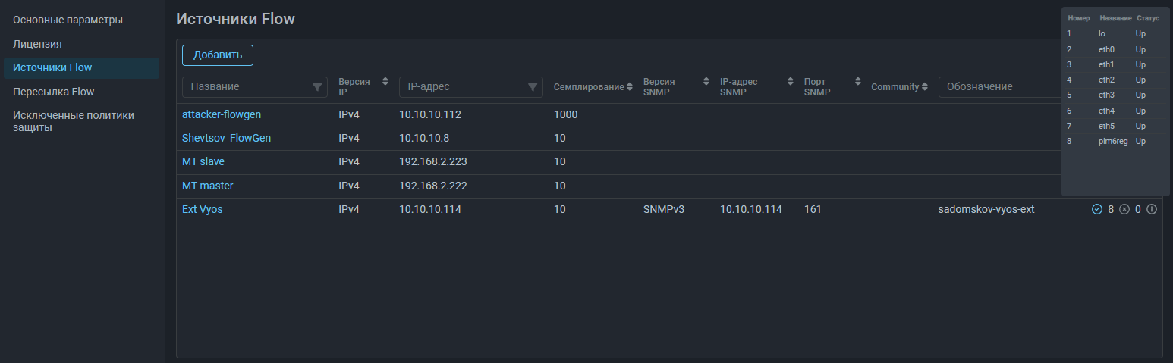Focus the Обозначение filter input field
The height and width of the screenshot is (363, 1173).
click(x=998, y=87)
